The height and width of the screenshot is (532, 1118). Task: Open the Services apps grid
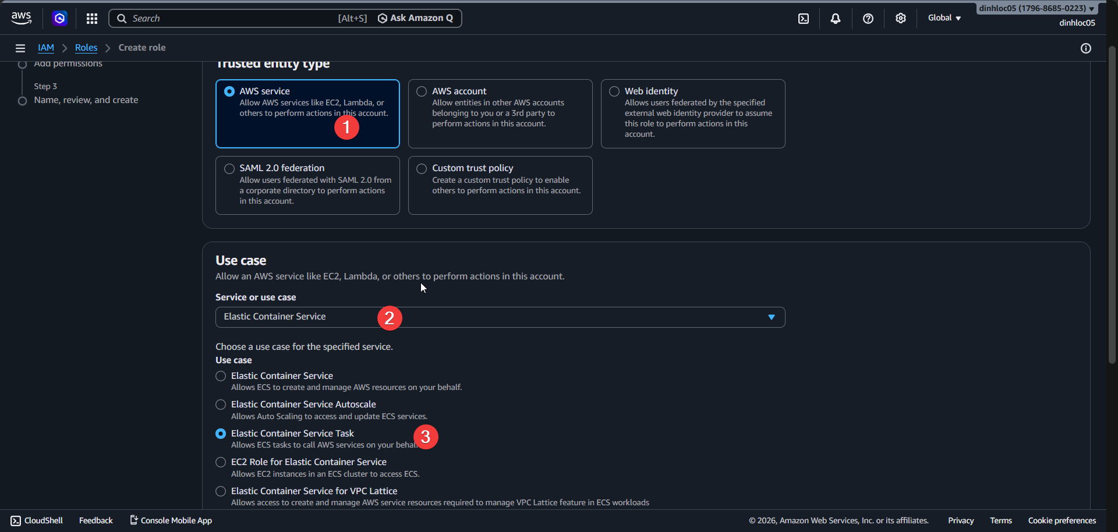(91, 18)
